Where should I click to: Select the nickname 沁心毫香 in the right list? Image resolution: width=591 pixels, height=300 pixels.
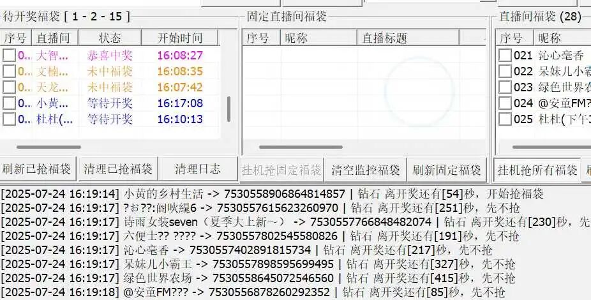click(x=561, y=56)
